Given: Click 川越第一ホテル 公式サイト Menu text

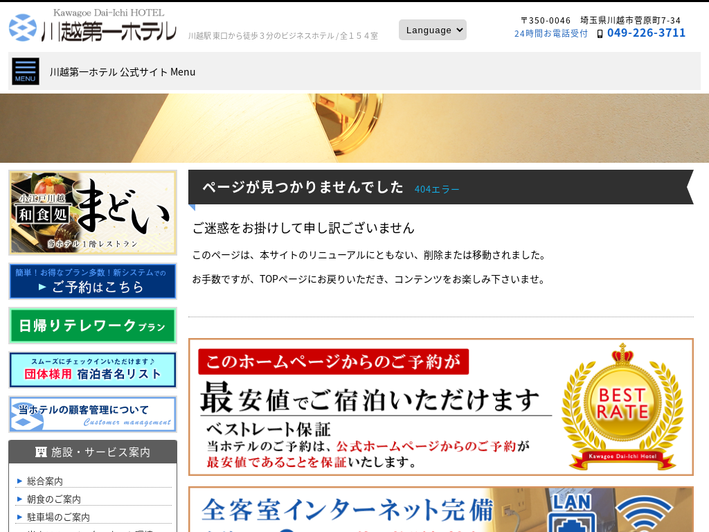Looking at the screenshot, I should coord(123,72).
